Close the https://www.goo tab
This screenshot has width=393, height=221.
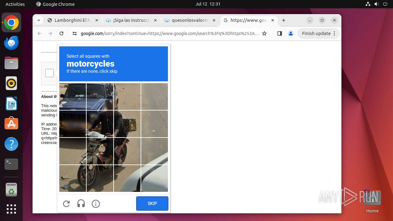[272, 20]
